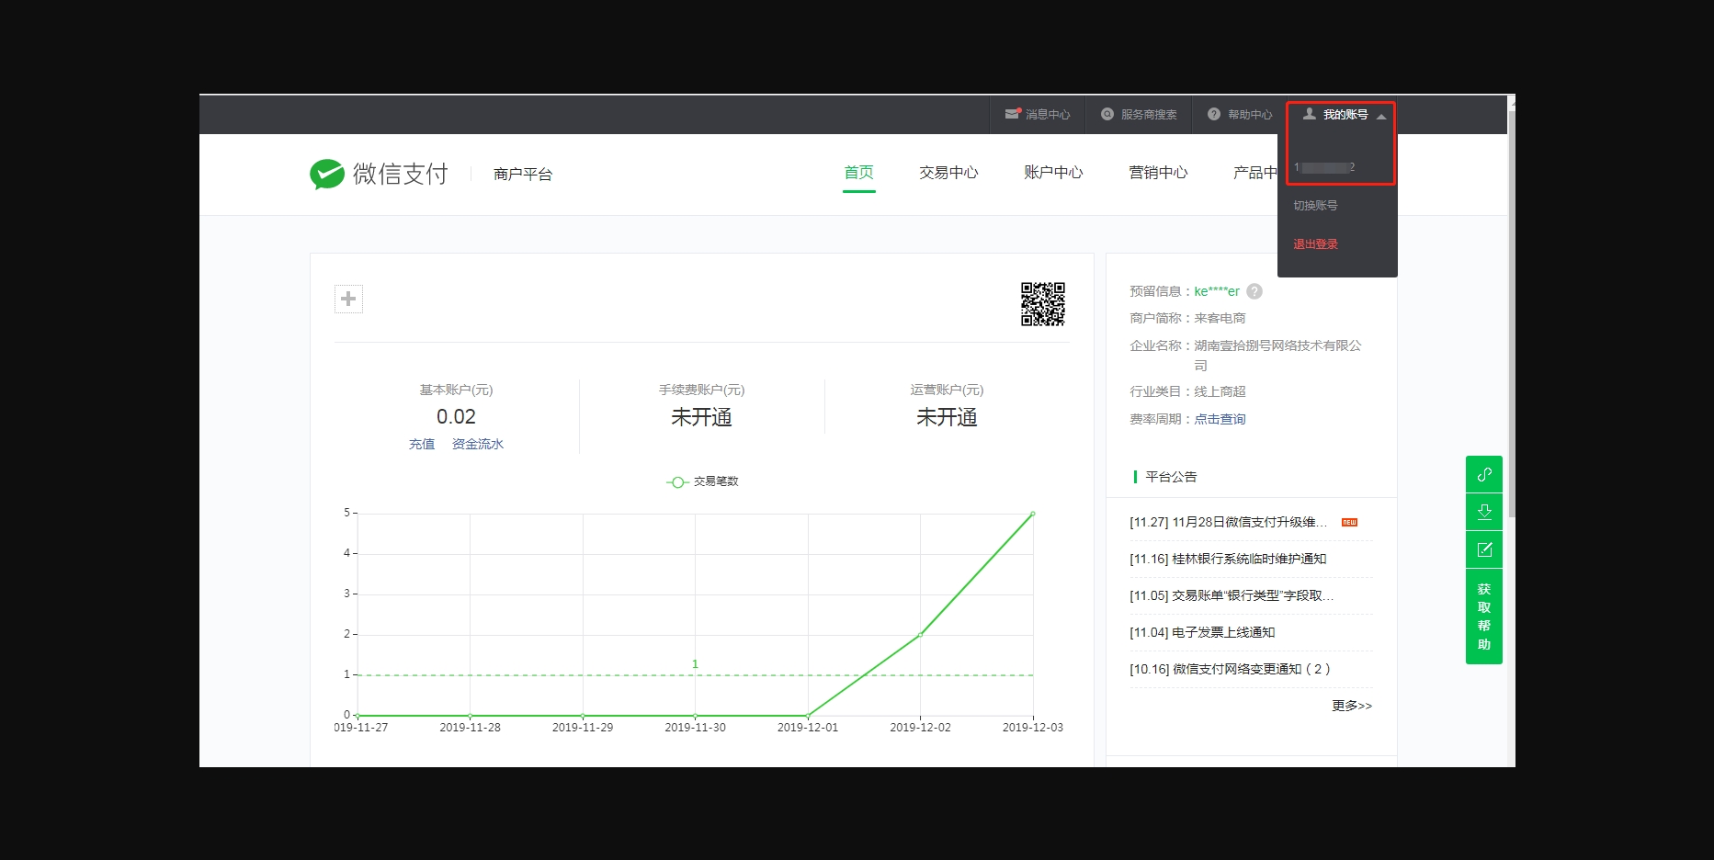Select 切换账号 in the account menu
The width and height of the screenshot is (1714, 860).
coord(1315,206)
